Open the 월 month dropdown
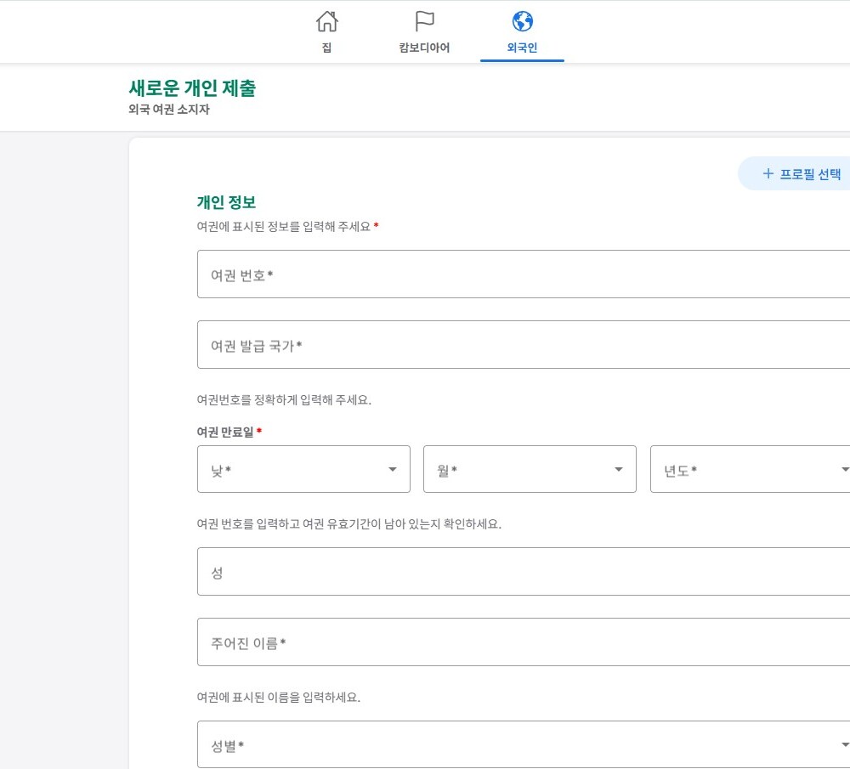This screenshot has width=850, height=769. point(518,469)
